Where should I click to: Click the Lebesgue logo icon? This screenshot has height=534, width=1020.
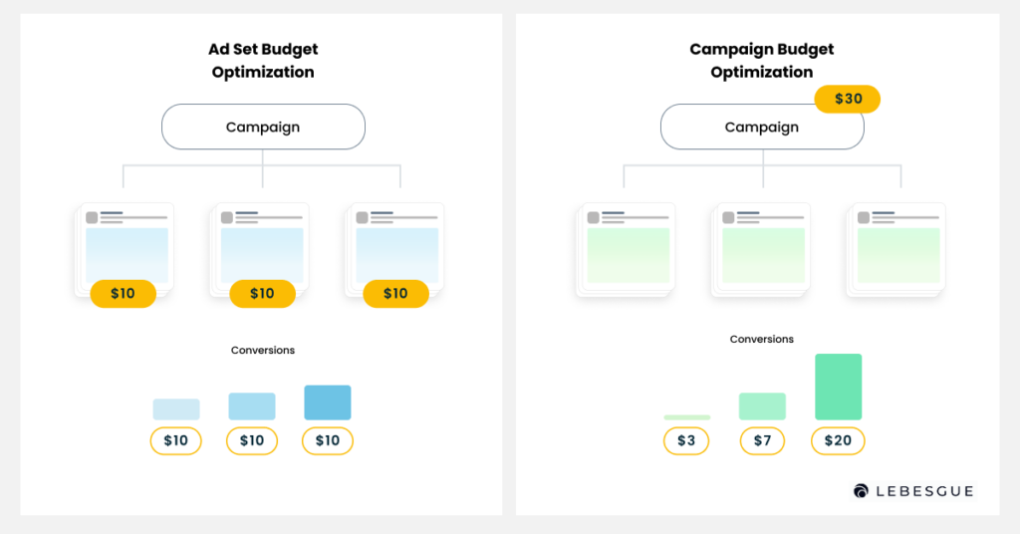click(x=861, y=491)
